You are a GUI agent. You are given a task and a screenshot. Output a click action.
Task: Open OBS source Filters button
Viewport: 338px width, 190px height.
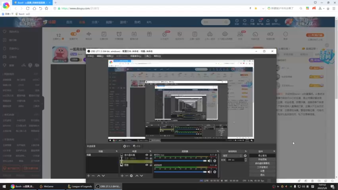(x=136, y=146)
